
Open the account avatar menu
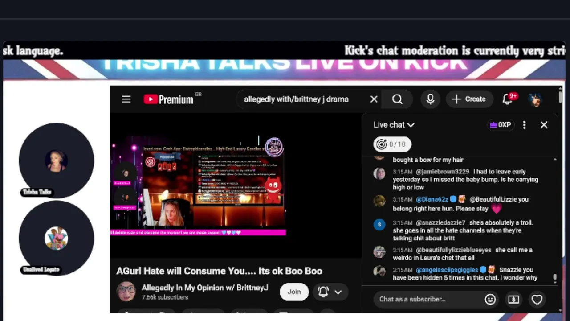pyautogui.click(x=536, y=99)
